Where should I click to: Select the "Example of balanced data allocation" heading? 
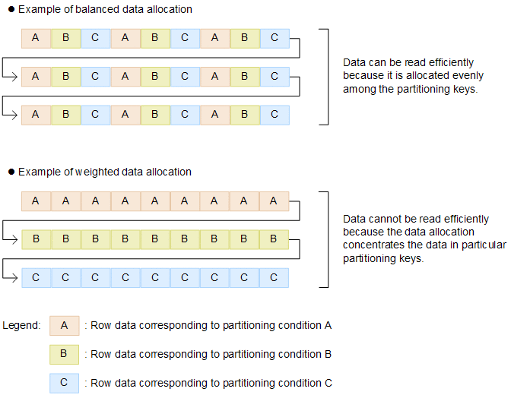point(105,10)
